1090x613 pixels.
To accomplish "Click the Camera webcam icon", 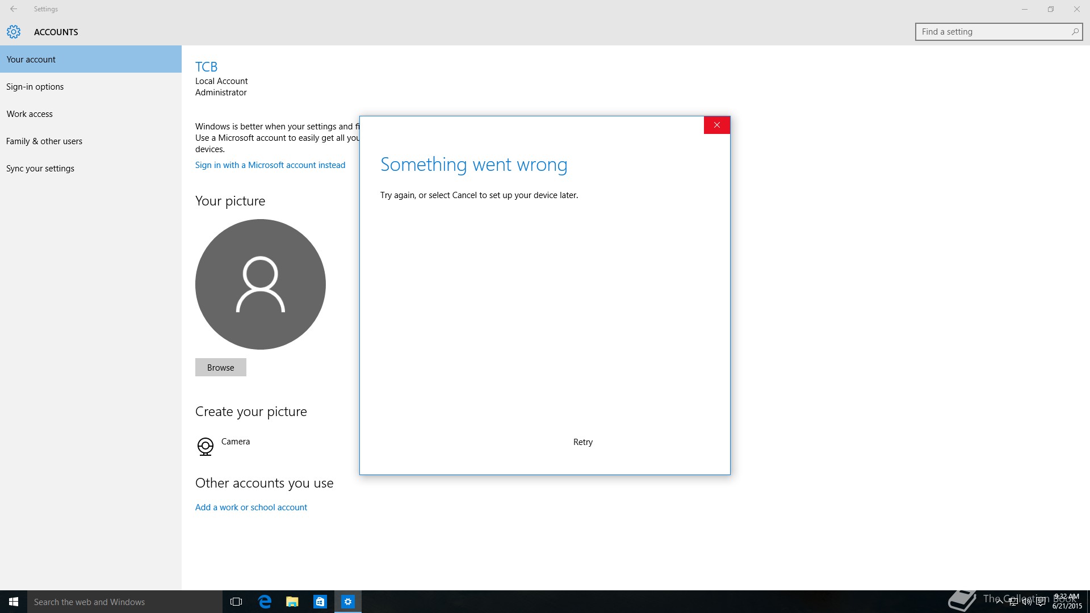I will tap(205, 446).
